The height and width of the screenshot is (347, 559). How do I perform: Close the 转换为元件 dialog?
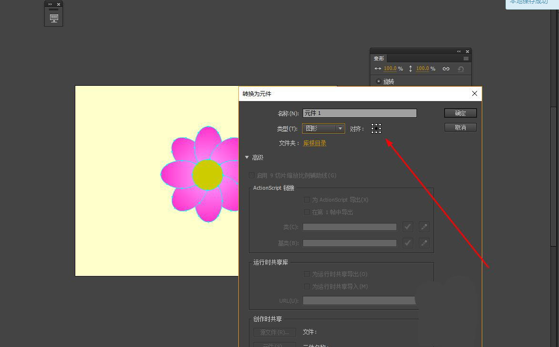(x=474, y=93)
